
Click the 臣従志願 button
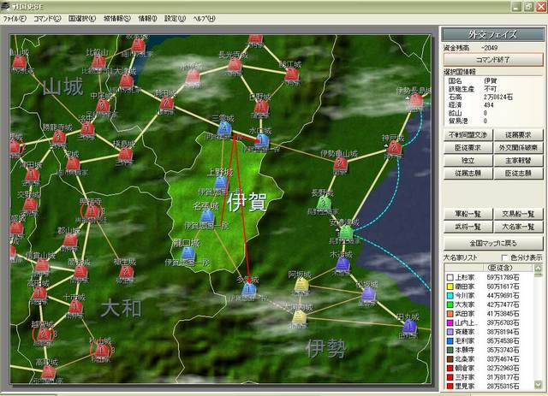pos(518,174)
